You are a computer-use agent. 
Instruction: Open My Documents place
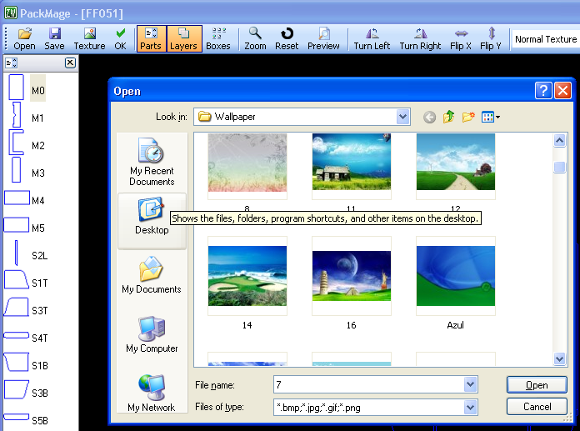click(152, 275)
